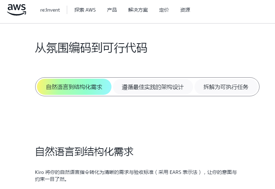Go to the 定价 page
The width and height of the screenshot is (275, 189).
(x=164, y=10)
